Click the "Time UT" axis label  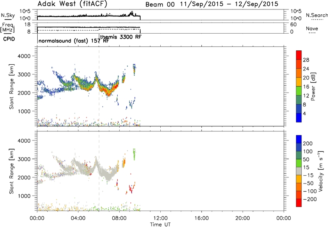point(160,225)
